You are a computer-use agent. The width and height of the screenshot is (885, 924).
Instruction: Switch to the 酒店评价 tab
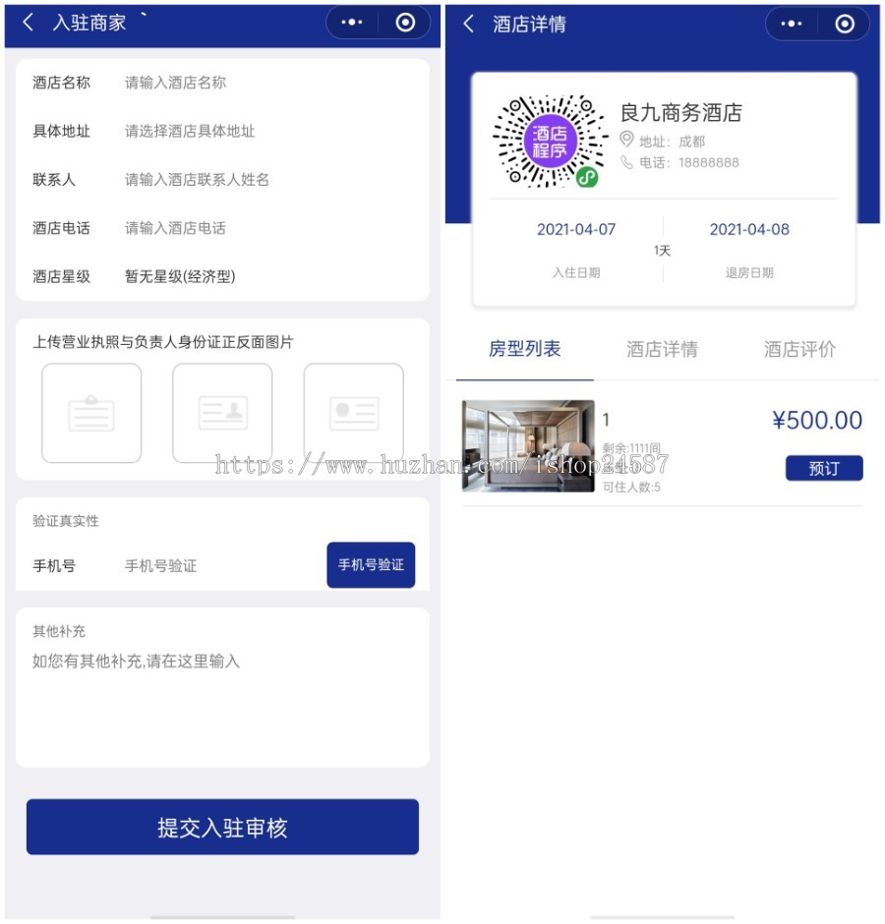(799, 349)
